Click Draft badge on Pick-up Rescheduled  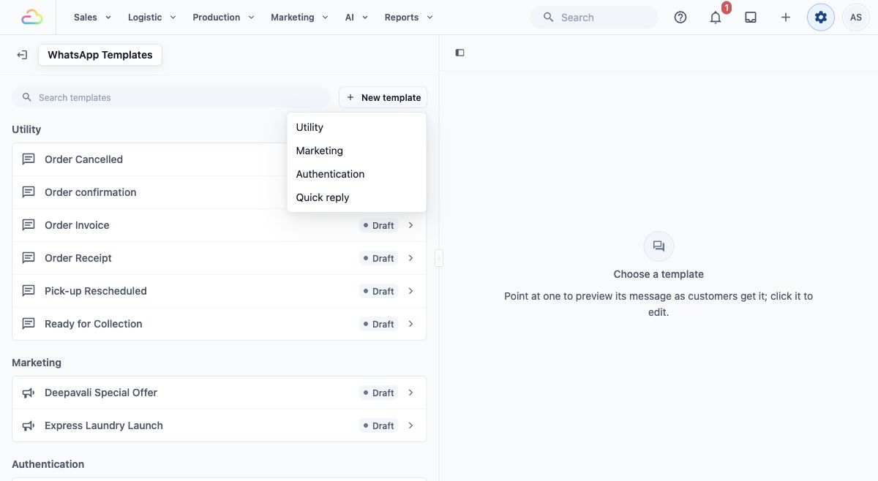point(378,291)
